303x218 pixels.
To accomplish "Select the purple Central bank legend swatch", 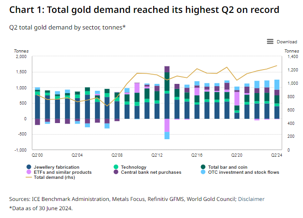I will click(116, 172).
